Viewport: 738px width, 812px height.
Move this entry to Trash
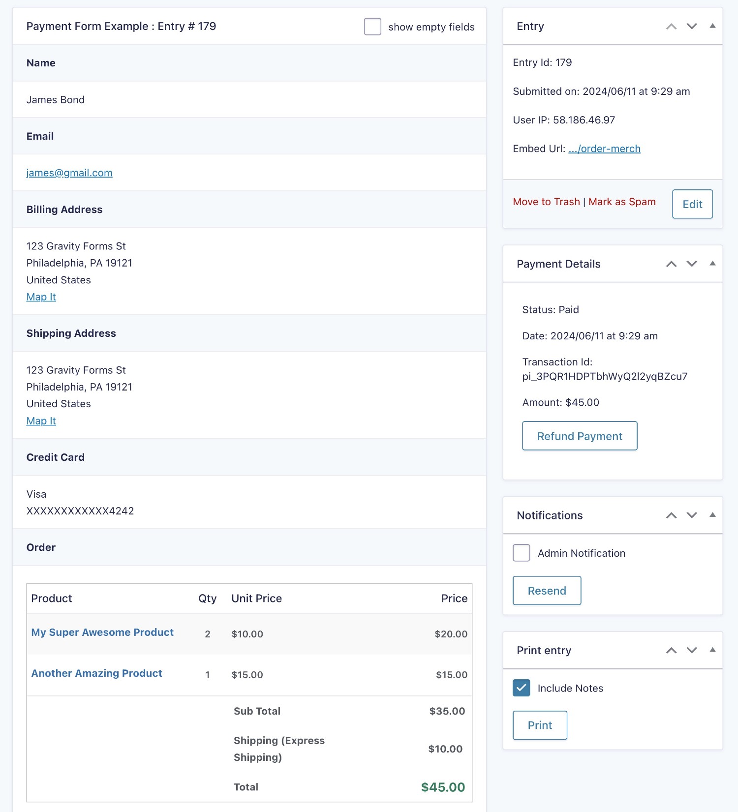tap(546, 202)
